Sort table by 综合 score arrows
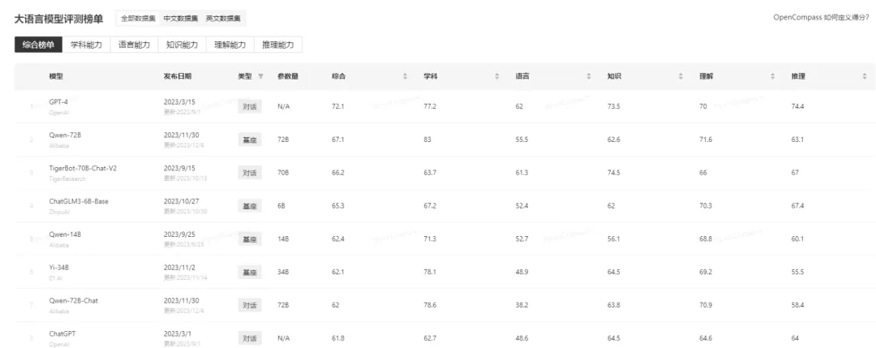The height and width of the screenshot is (348, 876). pos(405,76)
